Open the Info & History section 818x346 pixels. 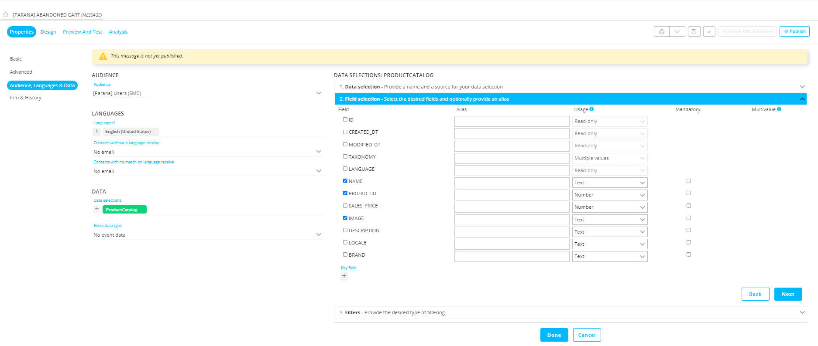26,98
